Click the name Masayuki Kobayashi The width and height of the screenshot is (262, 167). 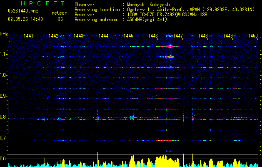150,5
